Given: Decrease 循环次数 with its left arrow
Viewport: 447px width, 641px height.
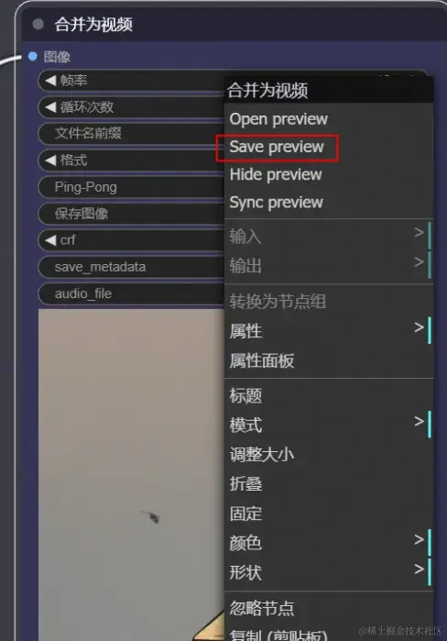Looking at the screenshot, I should pos(50,107).
